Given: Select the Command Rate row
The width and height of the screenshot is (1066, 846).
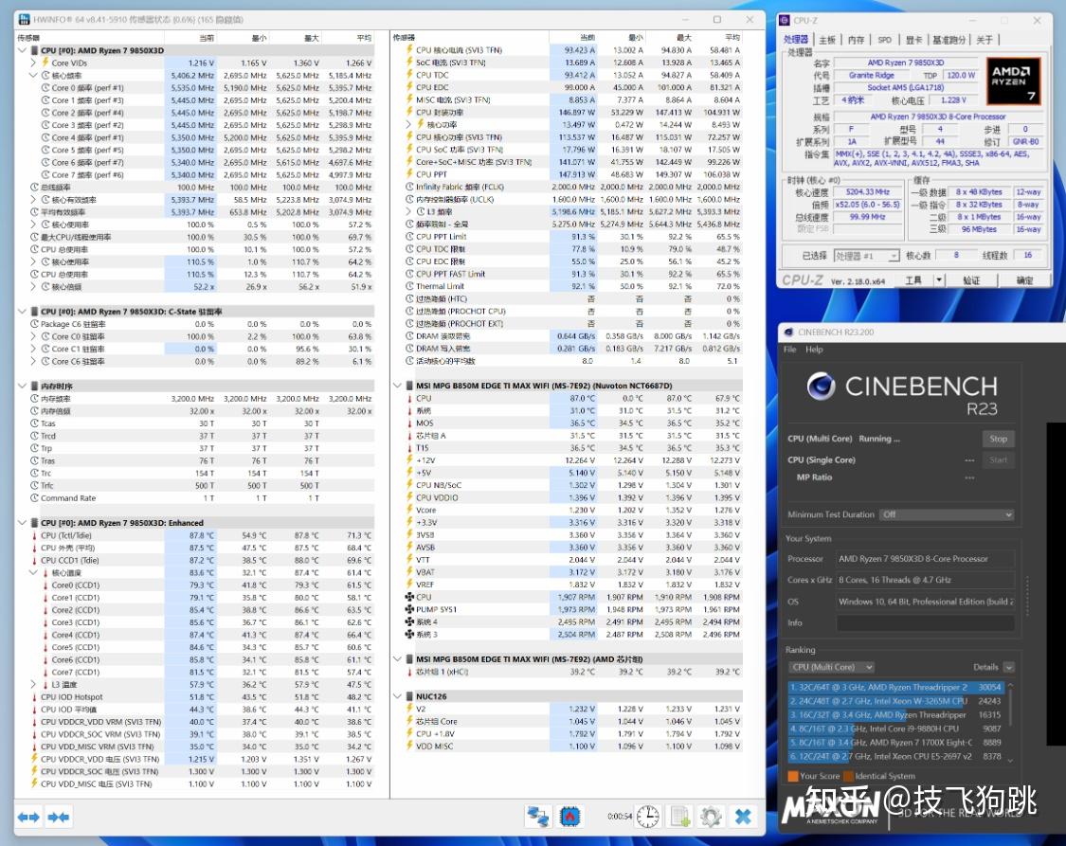Looking at the screenshot, I should pos(201,498).
